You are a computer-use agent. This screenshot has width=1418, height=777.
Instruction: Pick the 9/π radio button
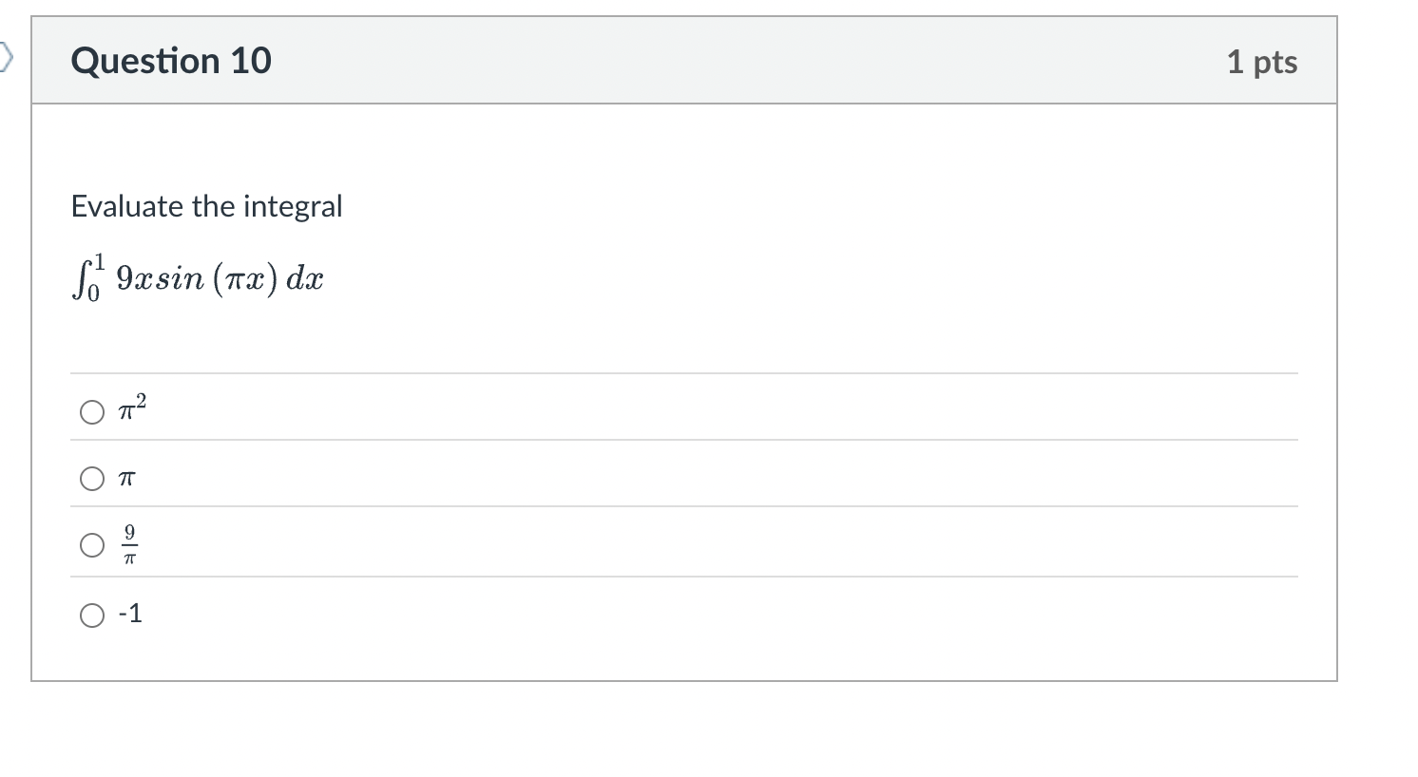(92, 545)
